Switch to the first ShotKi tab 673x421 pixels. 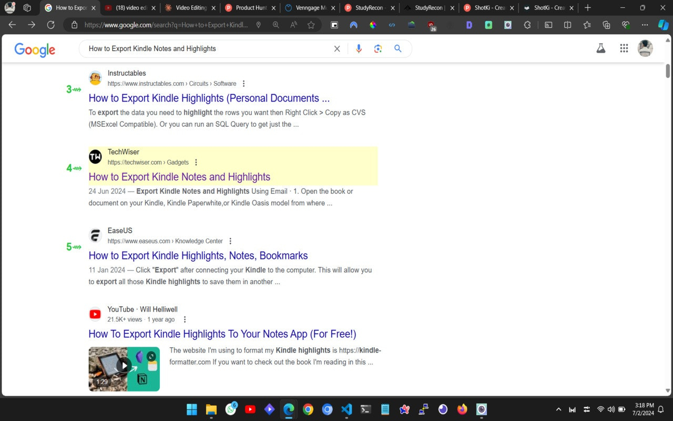click(490, 8)
